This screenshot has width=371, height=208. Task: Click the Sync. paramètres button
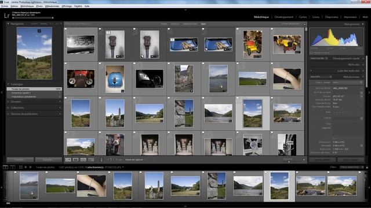tap(351, 159)
